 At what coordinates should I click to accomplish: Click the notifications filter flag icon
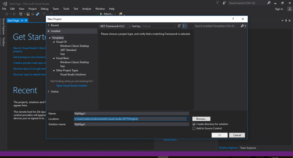click(217, 3)
